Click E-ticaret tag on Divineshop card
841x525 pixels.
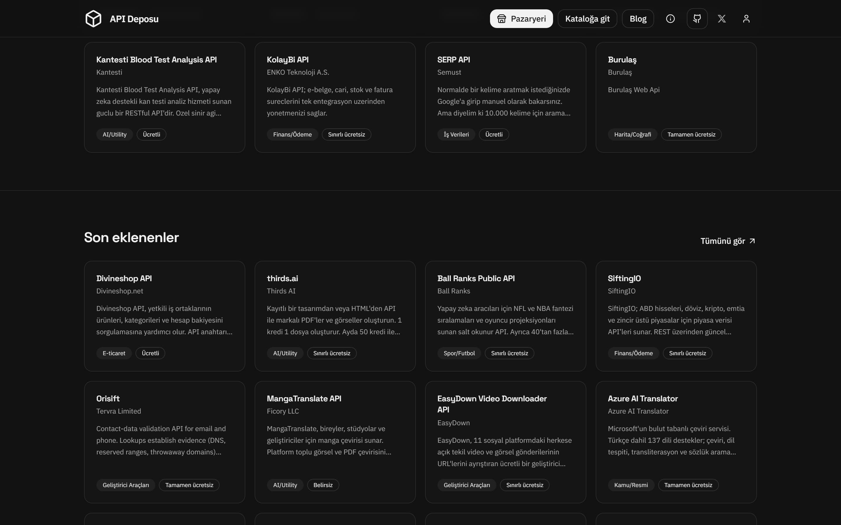pos(114,353)
